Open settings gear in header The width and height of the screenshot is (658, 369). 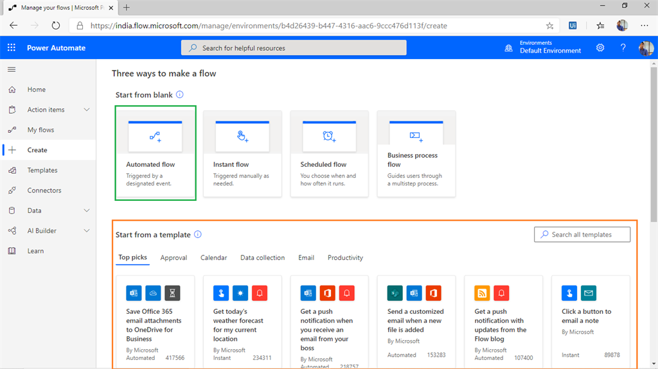(600, 47)
